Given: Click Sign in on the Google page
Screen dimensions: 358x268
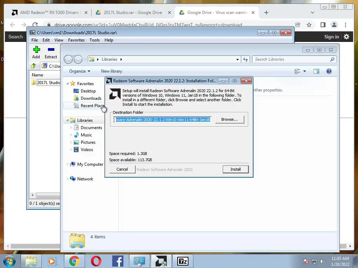Looking at the screenshot, I should 331,37.
